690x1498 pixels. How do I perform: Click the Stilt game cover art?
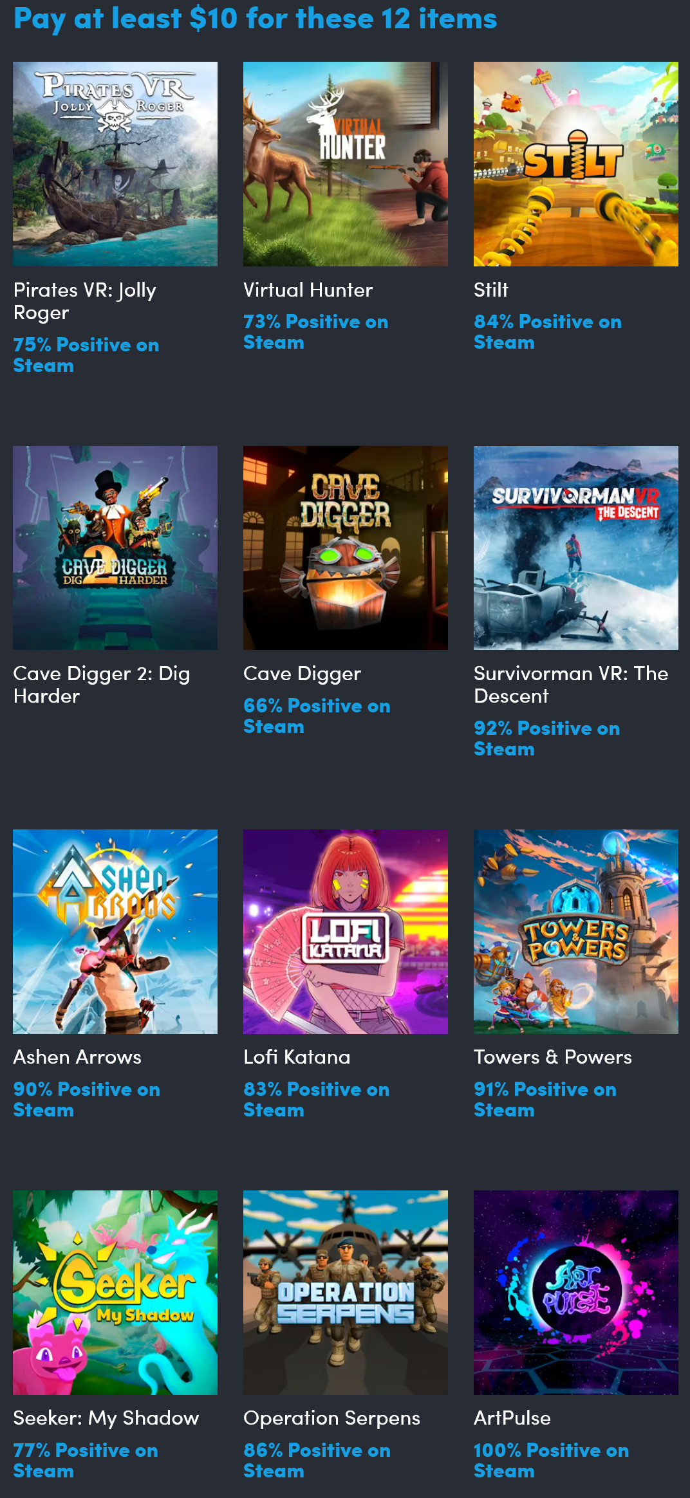[x=576, y=164]
